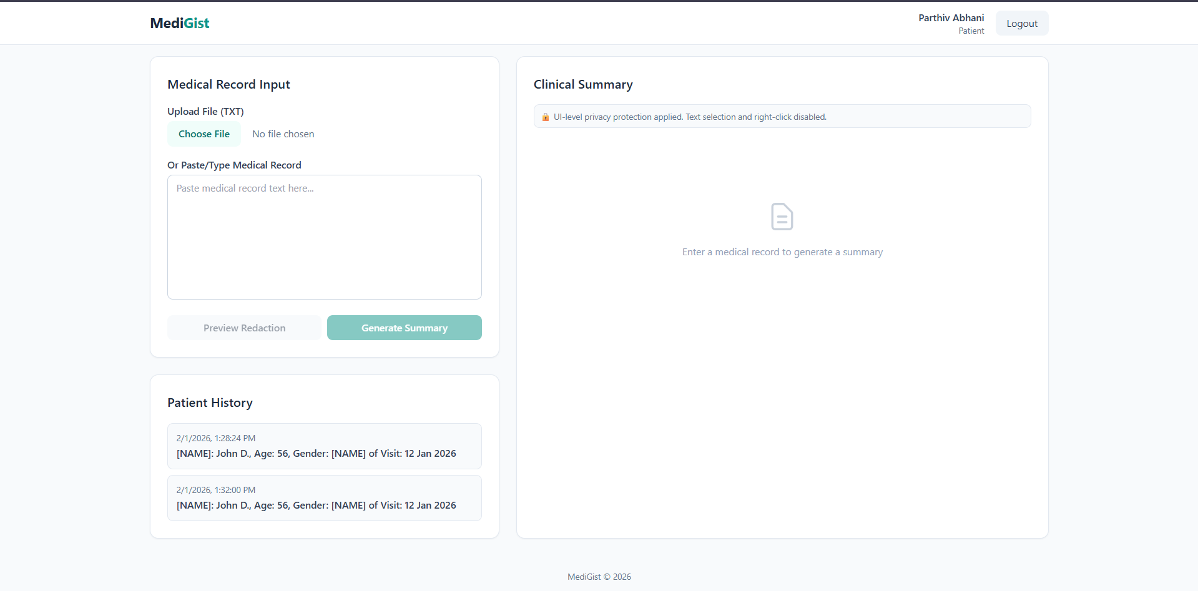
Task: Click inside the medical record paste area
Action: click(x=324, y=237)
